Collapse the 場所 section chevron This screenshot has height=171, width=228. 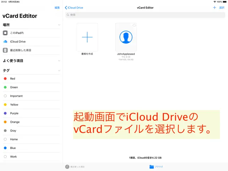(59, 25)
